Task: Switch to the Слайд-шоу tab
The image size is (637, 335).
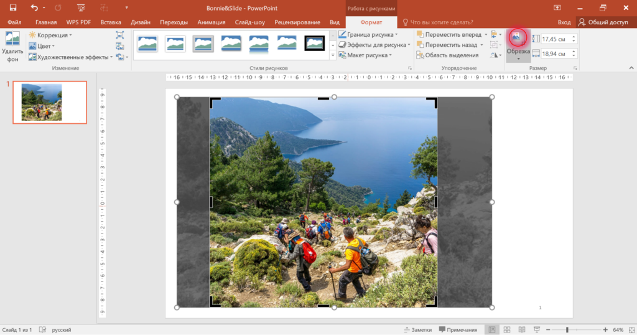Action: [250, 22]
